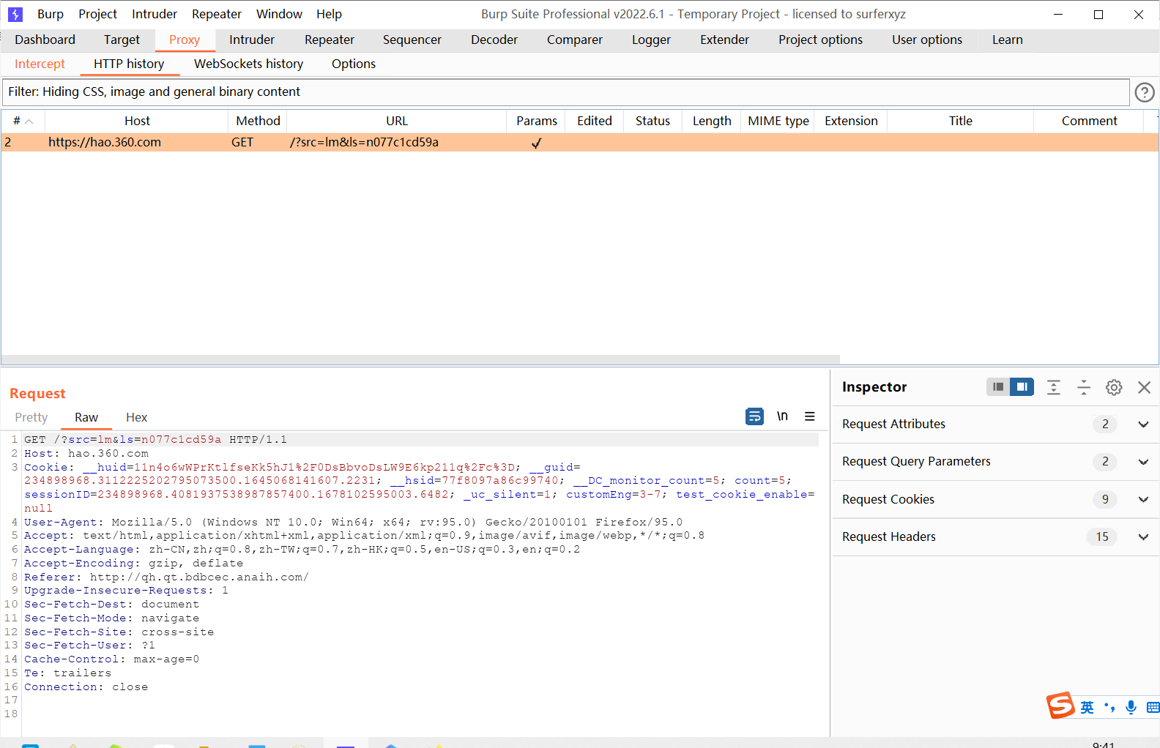Open the Extender tab
This screenshot has height=748, width=1160.
click(724, 40)
